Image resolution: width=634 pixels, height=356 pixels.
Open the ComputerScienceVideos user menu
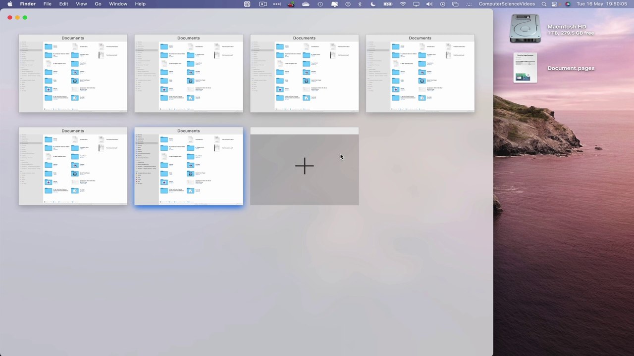pos(507,4)
